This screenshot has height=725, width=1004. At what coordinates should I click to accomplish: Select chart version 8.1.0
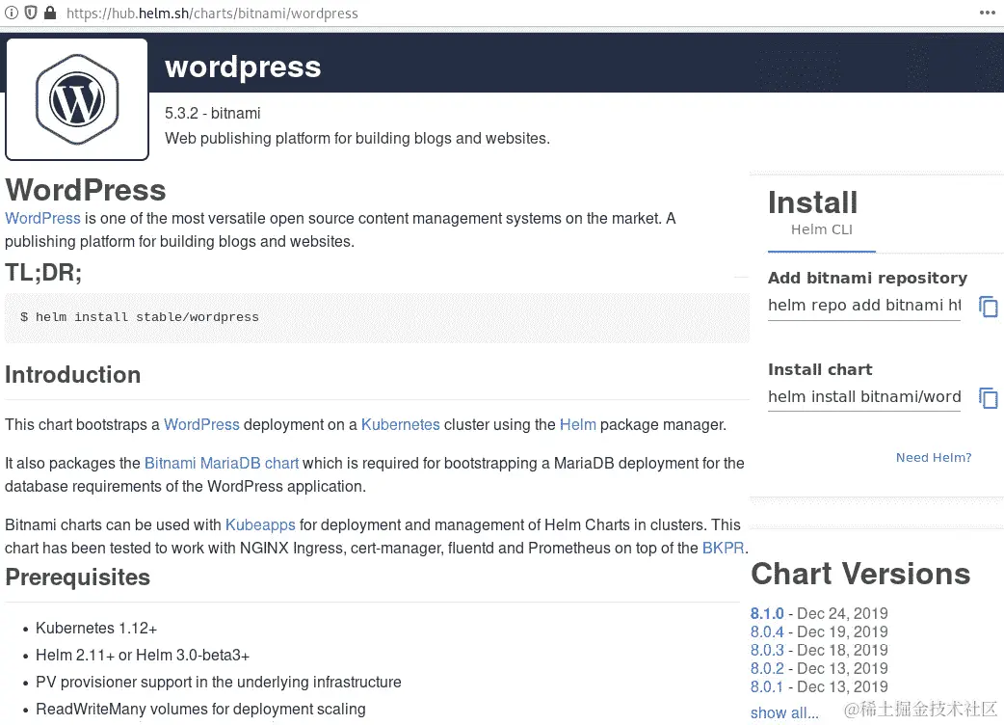(x=767, y=613)
